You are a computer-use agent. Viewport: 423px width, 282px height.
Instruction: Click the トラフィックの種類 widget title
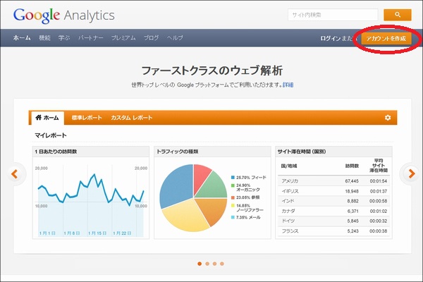coord(178,152)
